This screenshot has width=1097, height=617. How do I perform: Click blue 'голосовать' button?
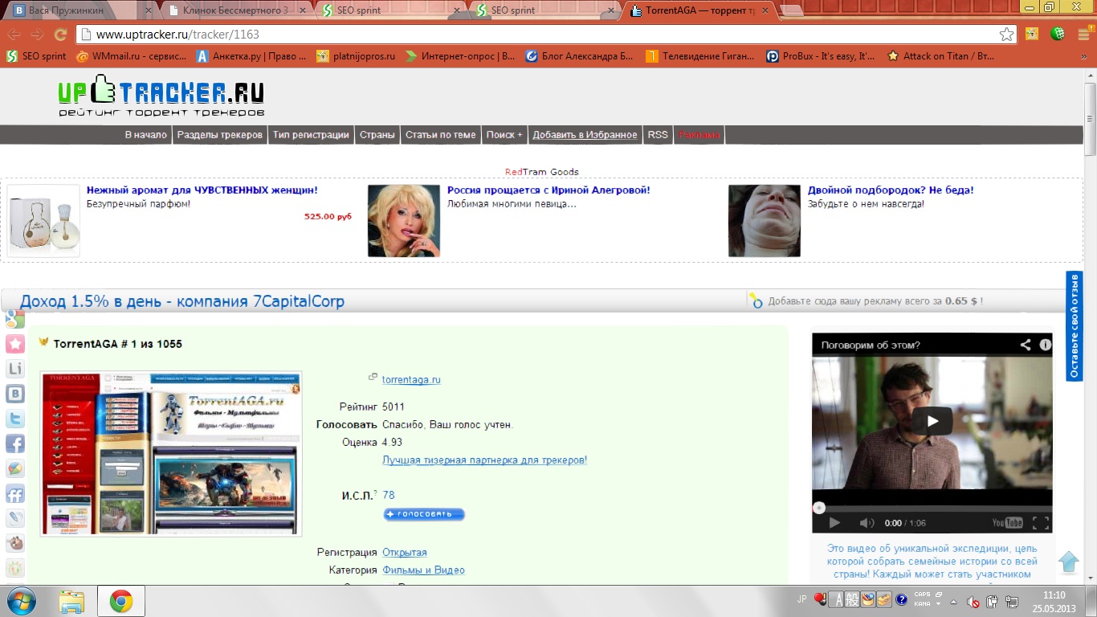424,514
